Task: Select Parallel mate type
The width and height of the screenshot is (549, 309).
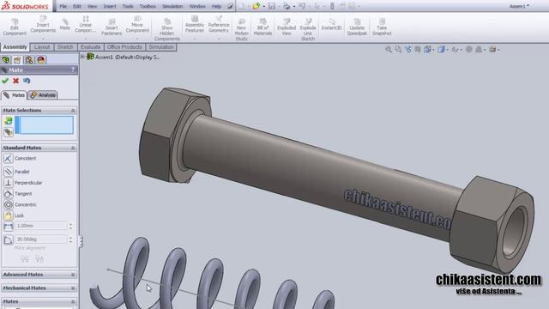Action: (16, 172)
